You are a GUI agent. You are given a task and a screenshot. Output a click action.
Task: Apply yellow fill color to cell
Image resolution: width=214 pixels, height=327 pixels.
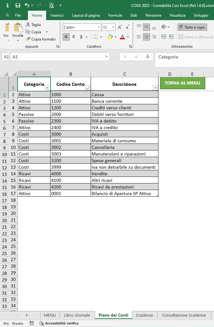[110, 37]
